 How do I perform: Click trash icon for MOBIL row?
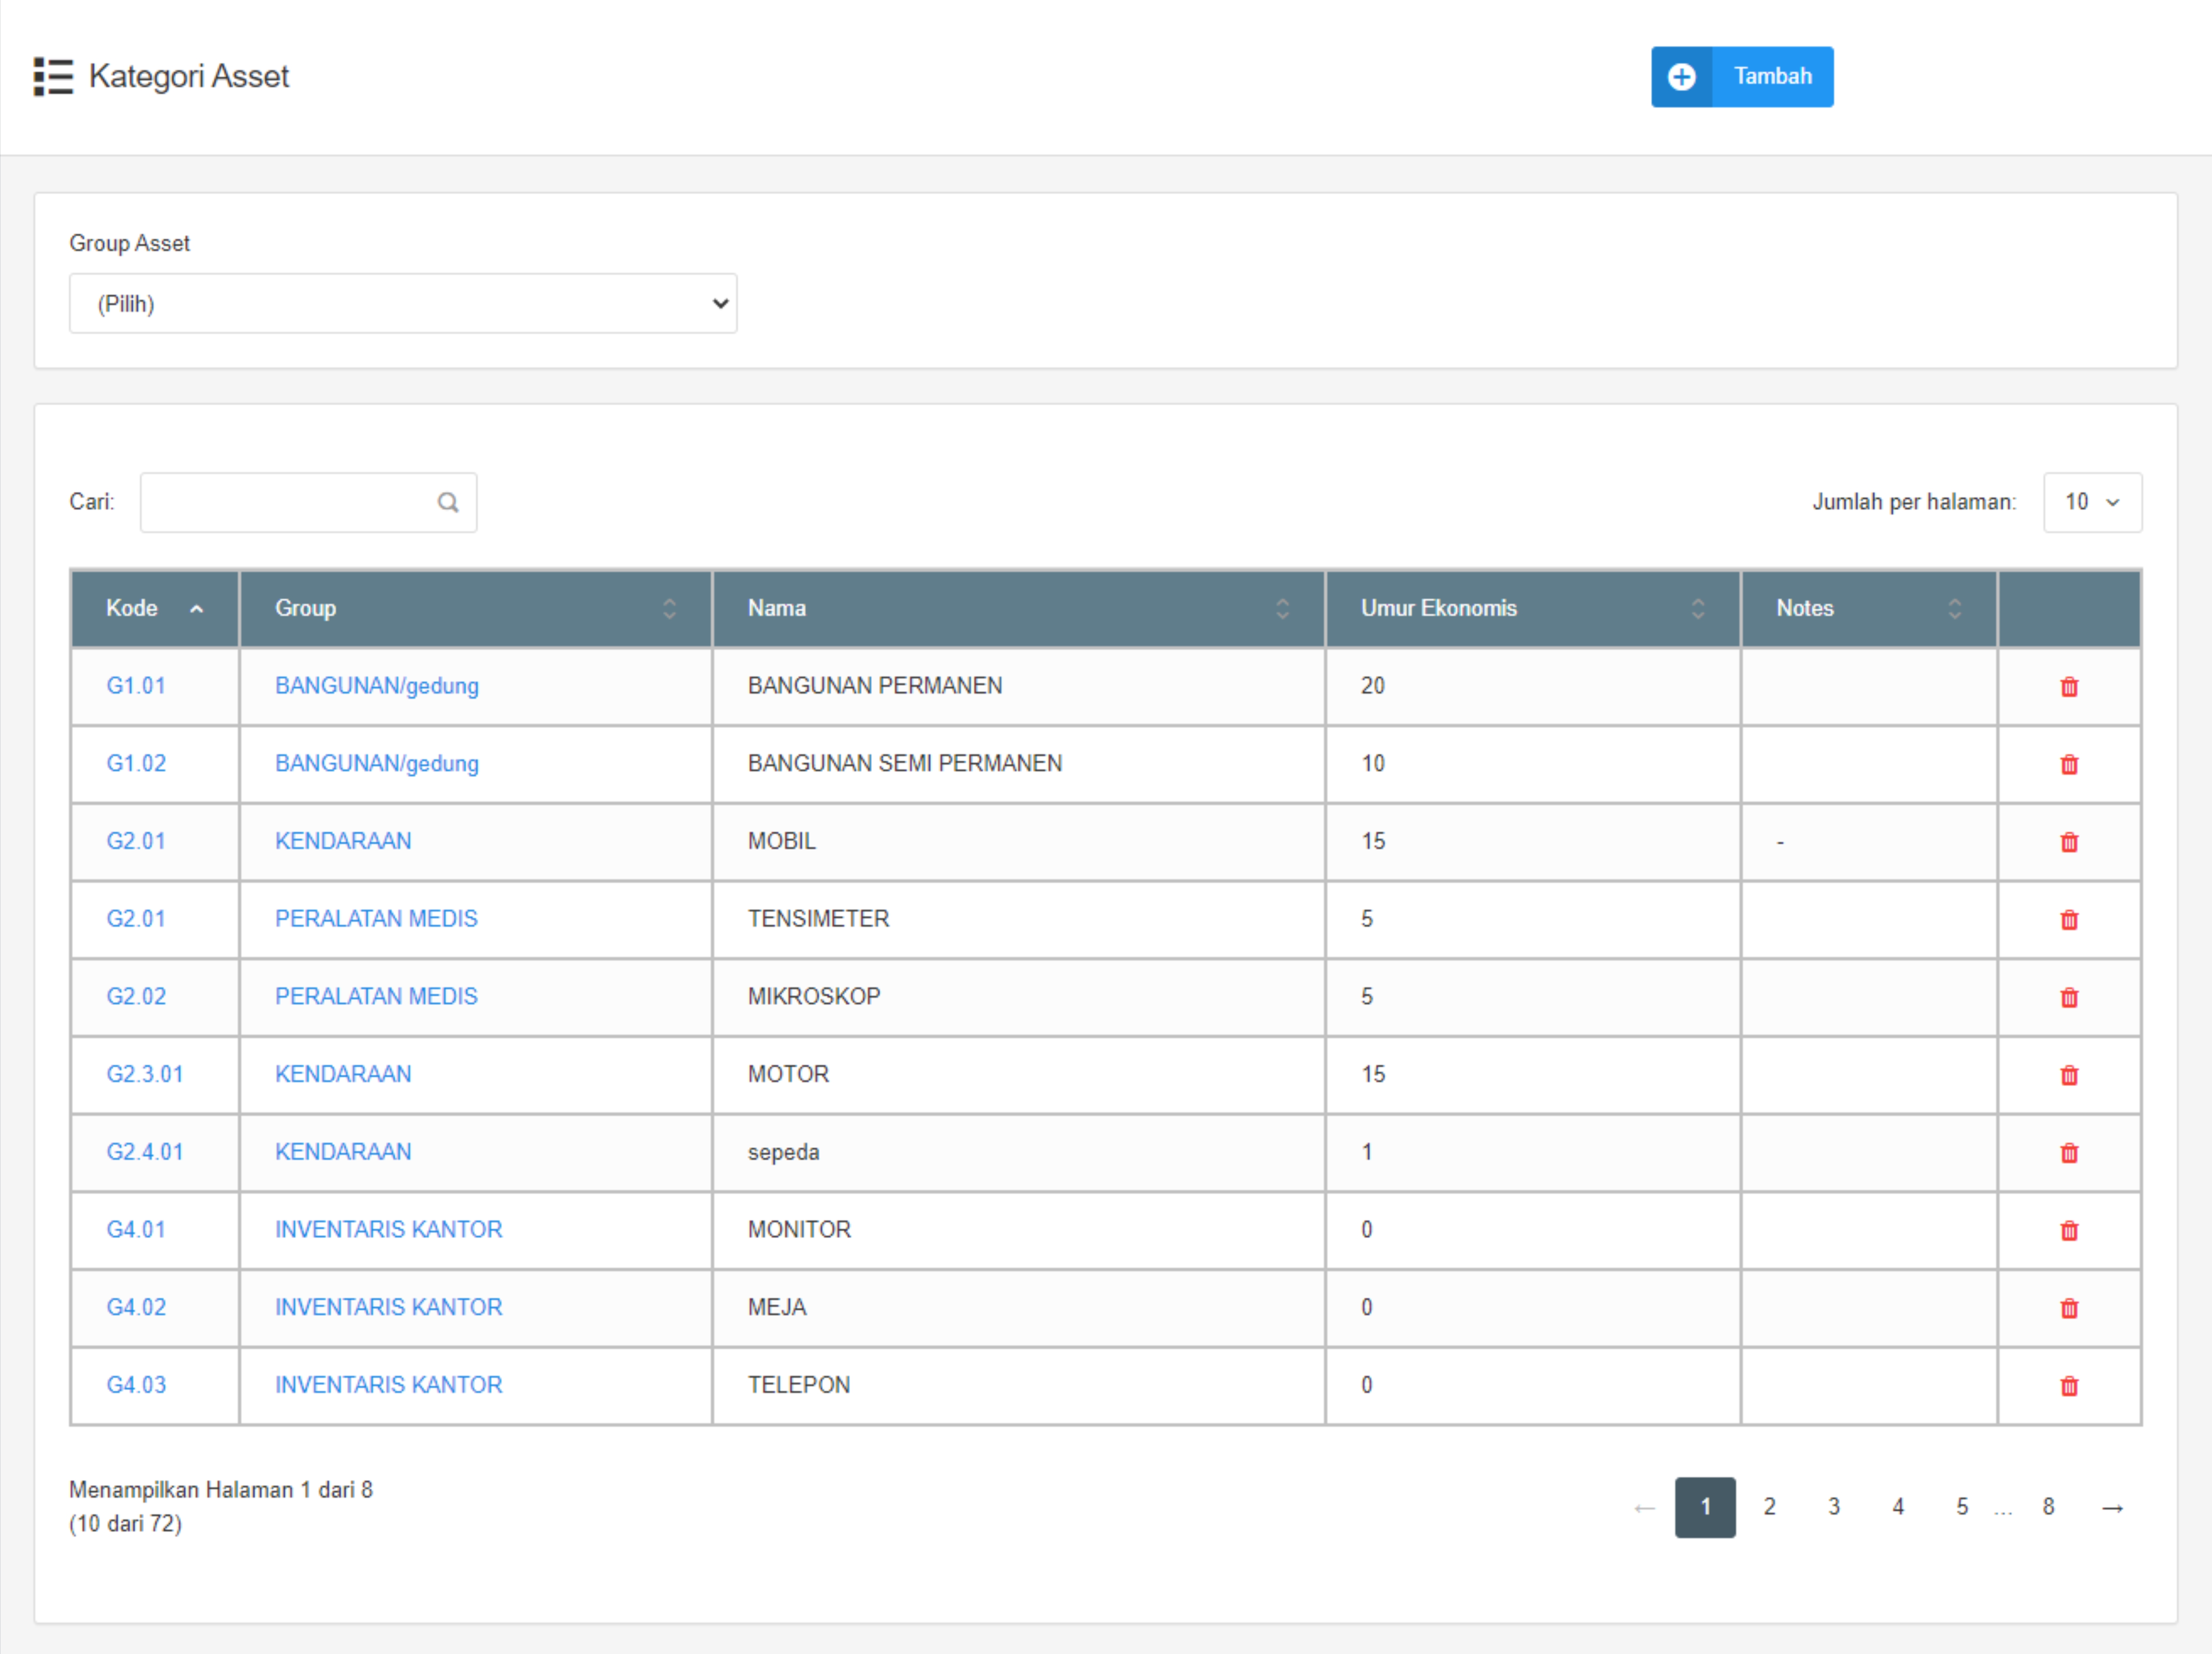(x=2069, y=842)
